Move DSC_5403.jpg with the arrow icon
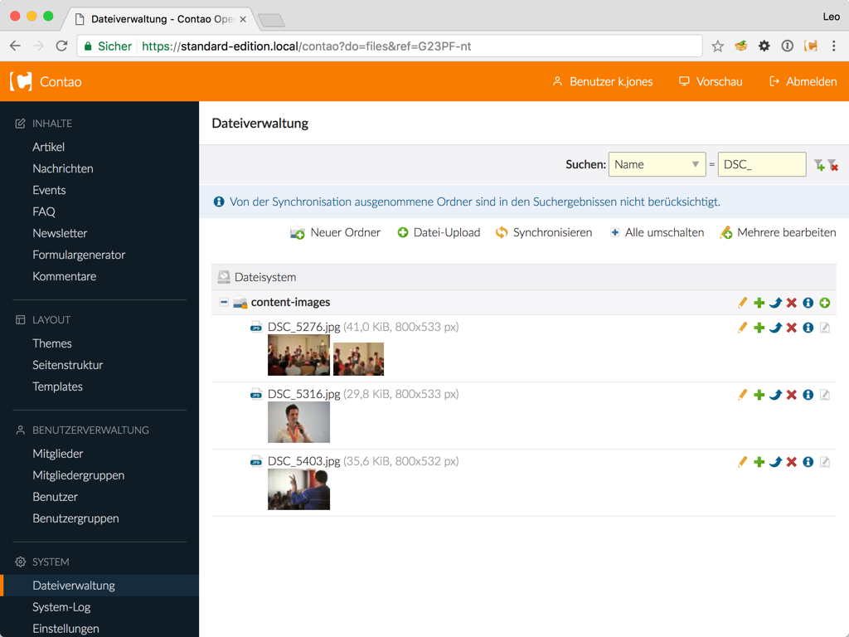This screenshot has height=637, width=849. coord(775,462)
